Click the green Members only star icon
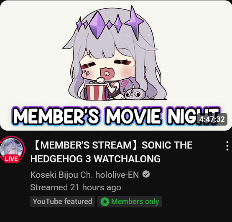The height and width of the screenshot is (222, 232). [105, 202]
